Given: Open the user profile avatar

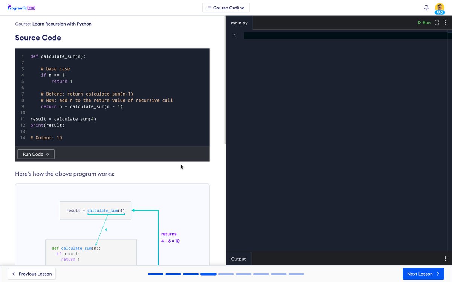Looking at the screenshot, I should (440, 8).
